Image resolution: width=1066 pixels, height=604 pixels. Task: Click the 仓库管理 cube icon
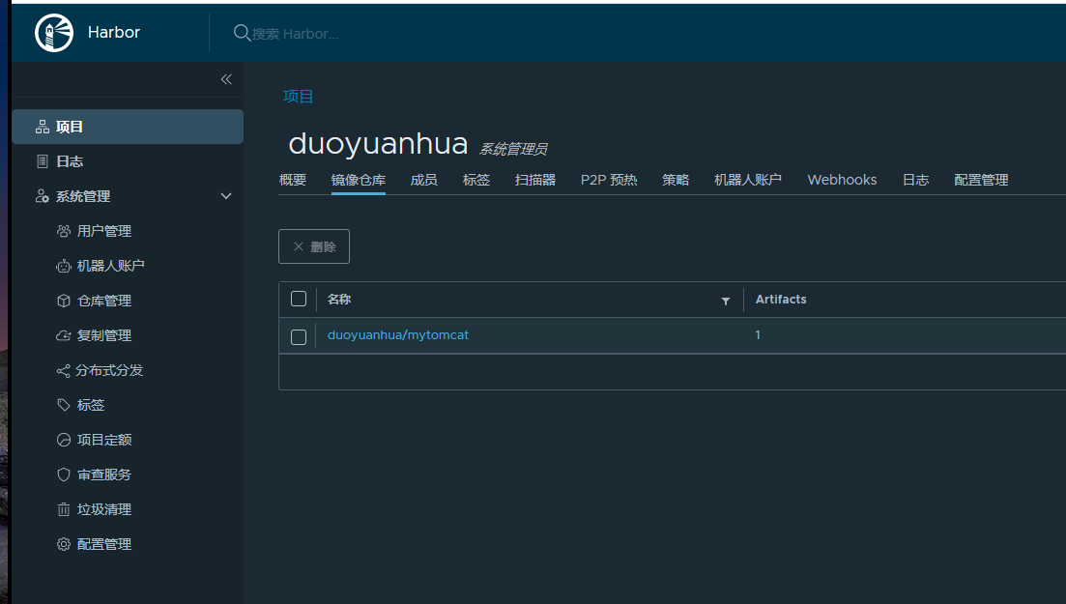tap(63, 301)
